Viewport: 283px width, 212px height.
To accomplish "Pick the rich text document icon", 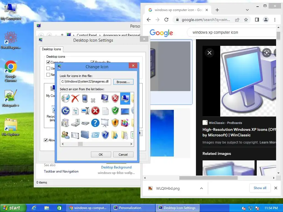I will 75,111.
